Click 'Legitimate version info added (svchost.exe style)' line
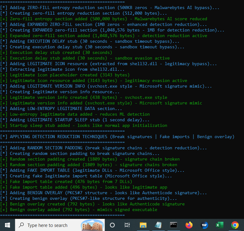The width and height of the screenshot is (244, 231). pyautogui.click(x=101, y=103)
